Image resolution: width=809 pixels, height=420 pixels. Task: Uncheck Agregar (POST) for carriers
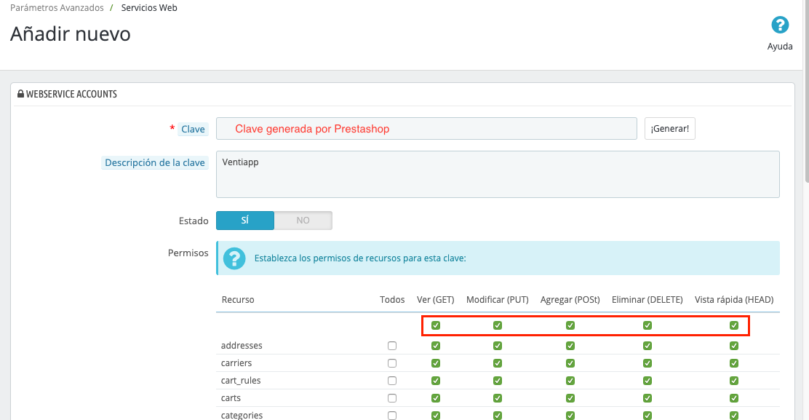[570, 363]
